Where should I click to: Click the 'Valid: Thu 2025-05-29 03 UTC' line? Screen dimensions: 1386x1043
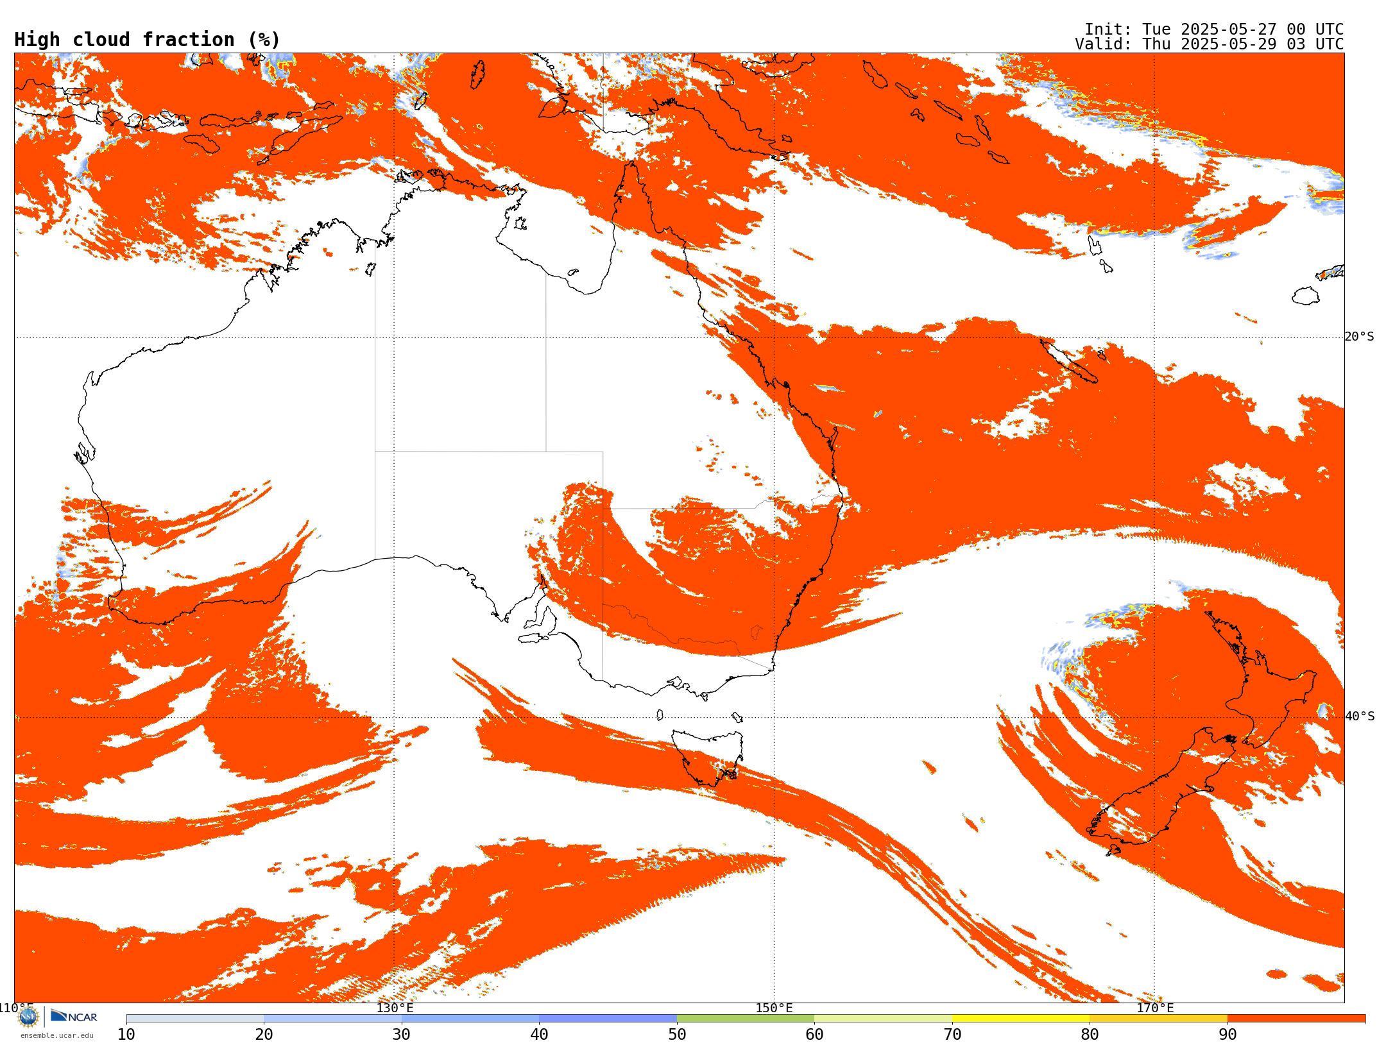point(1209,44)
